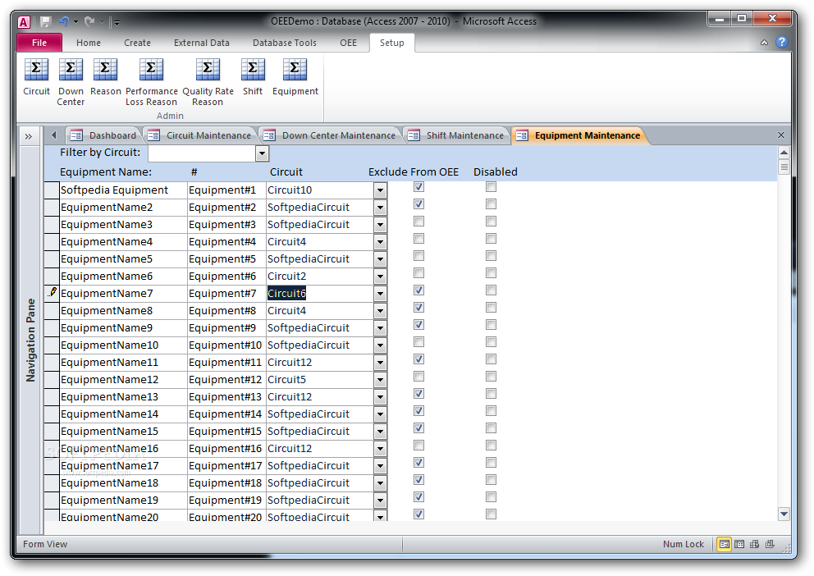Click the Redo arrow in title bar
Image resolution: width=814 pixels, height=576 pixels.
[89, 22]
